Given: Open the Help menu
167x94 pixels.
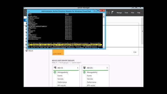Looking at the screenshot, I should 139,13.
